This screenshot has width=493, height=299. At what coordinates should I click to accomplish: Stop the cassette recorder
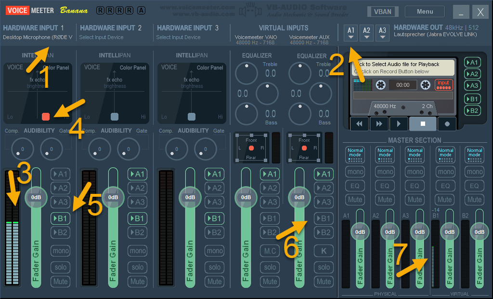point(423,124)
